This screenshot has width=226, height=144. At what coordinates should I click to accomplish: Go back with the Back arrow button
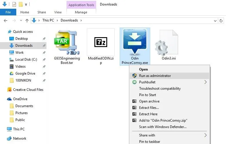(x=6, y=21)
